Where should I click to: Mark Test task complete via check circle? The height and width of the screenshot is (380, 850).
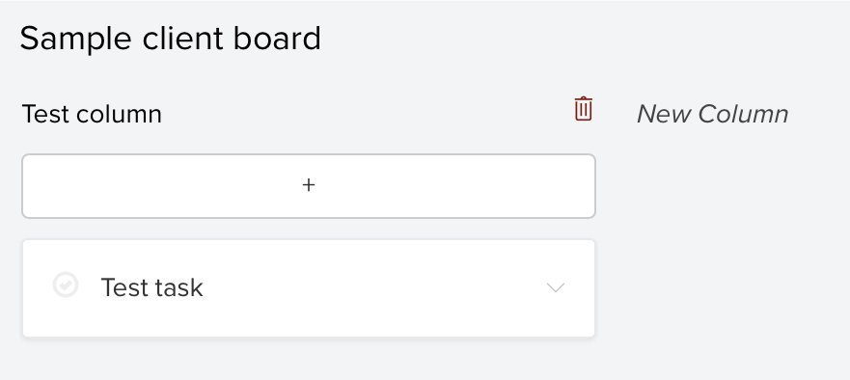[66, 285]
